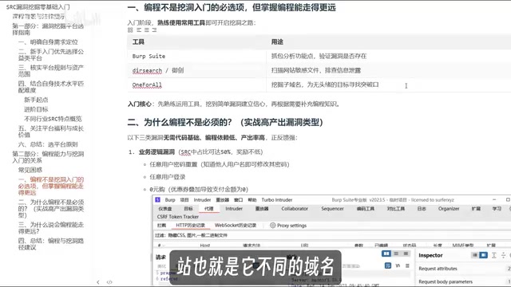Open 对比工具 tab in Burp
This screenshot has width=511, height=287.
point(396,209)
